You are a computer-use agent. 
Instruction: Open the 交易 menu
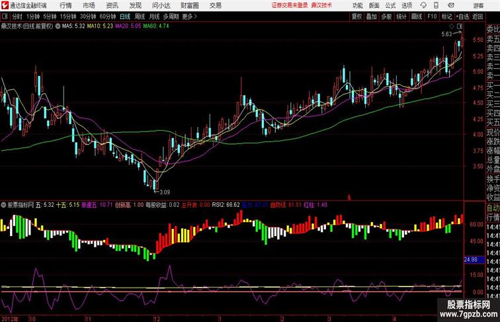pos(215,5)
